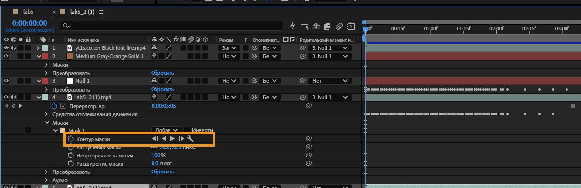Click the Имя источника column header
Image resolution: width=581 pixels, height=188 pixels.
[83, 40]
